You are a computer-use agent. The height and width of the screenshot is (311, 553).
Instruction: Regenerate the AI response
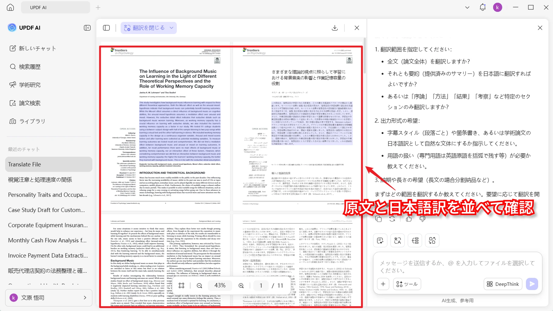392,219
